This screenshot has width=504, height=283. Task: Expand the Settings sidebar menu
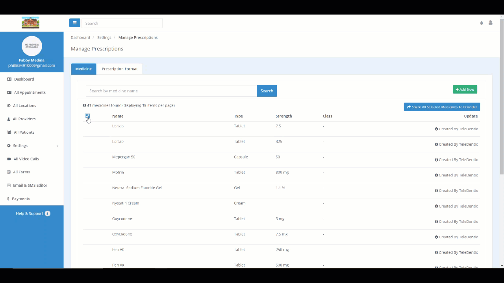20,145
